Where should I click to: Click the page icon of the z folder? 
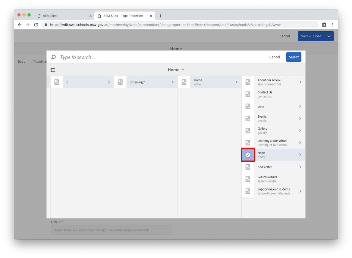pos(57,82)
